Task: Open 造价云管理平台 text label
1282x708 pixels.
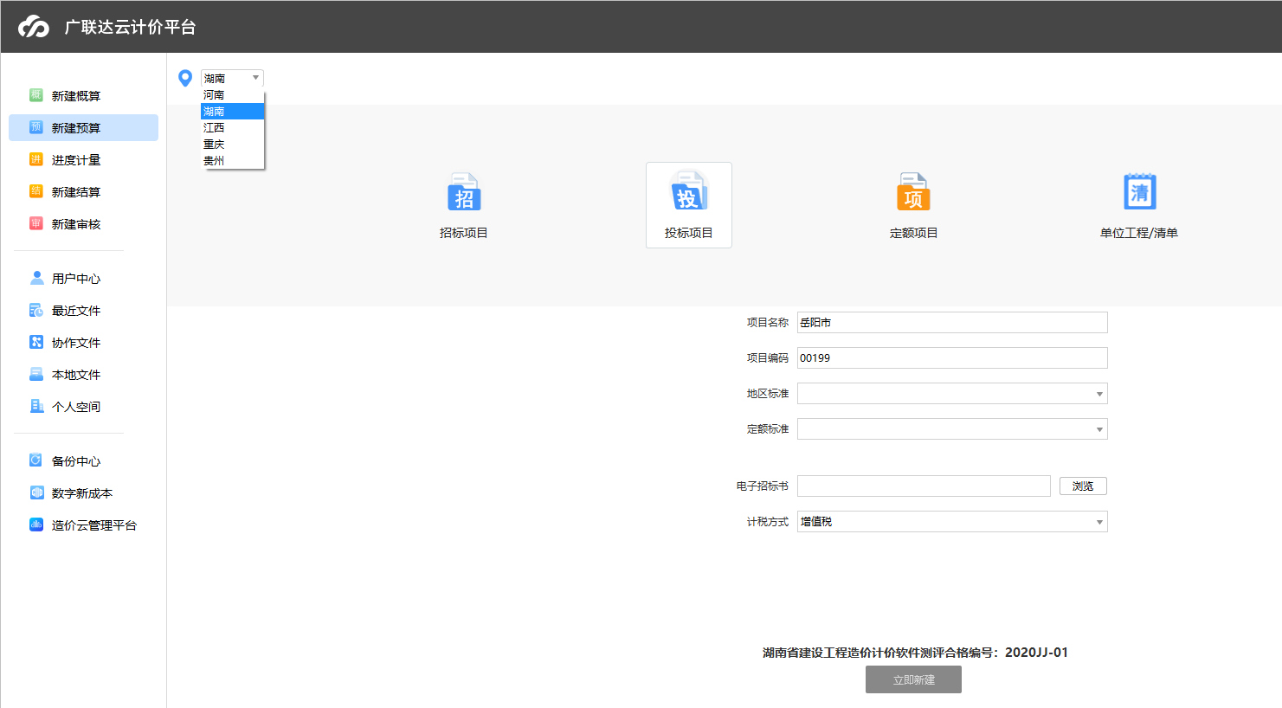Action: (x=94, y=525)
